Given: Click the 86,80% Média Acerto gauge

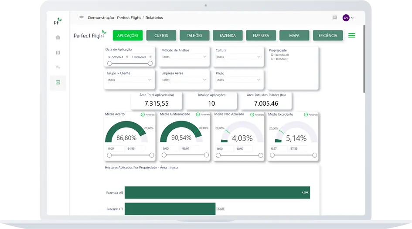Looking at the screenshot, I should 126,132.
